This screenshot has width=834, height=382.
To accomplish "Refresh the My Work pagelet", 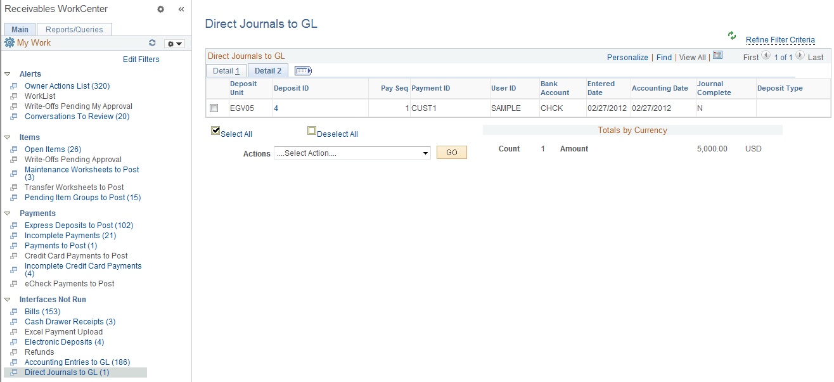I will tap(152, 42).
